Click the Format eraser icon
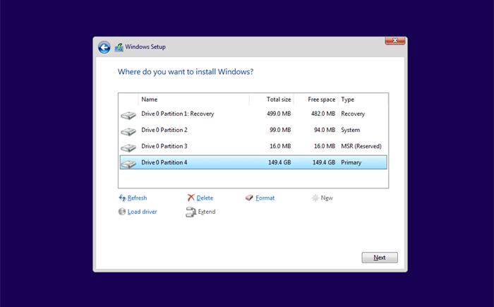 pyautogui.click(x=249, y=198)
